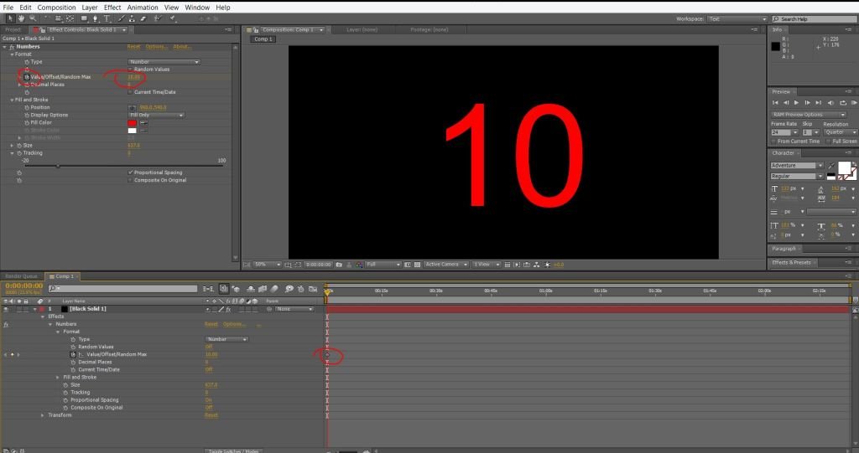Image resolution: width=859 pixels, height=453 pixels.
Task: Open RAM Preview Options dropdown
Action: pyautogui.click(x=809, y=115)
